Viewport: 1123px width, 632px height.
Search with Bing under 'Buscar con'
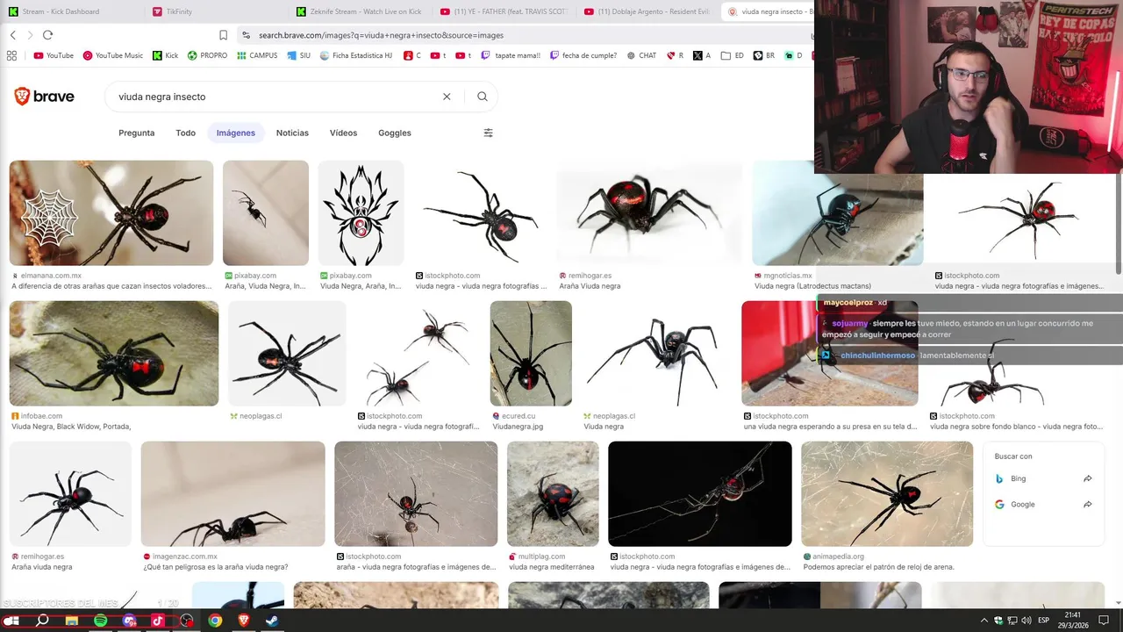coord(1044,478)
